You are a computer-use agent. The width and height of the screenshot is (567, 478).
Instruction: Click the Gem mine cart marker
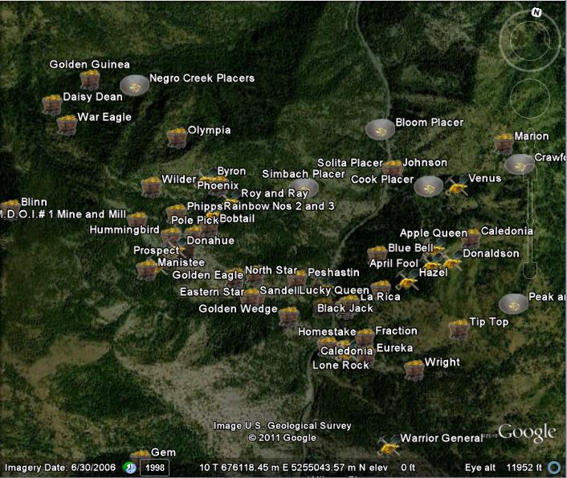(141, 455)
